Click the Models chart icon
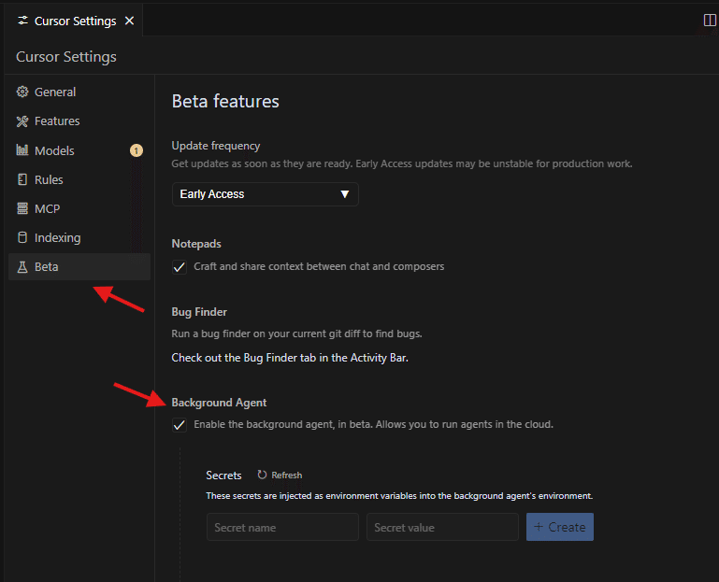 coord(23,150)
